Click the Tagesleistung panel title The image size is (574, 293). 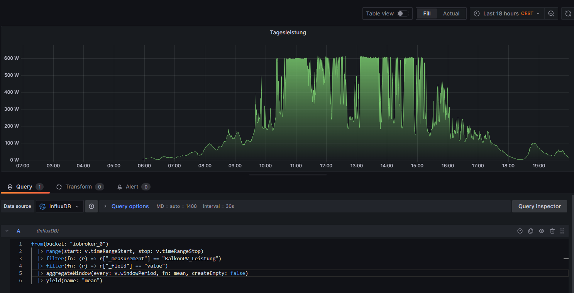click(x=288, y=32)
